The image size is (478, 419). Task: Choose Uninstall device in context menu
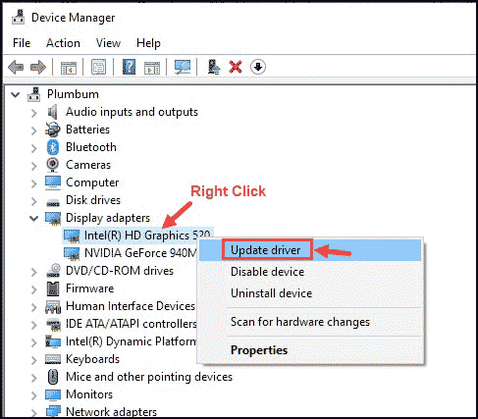pos(310,293)
